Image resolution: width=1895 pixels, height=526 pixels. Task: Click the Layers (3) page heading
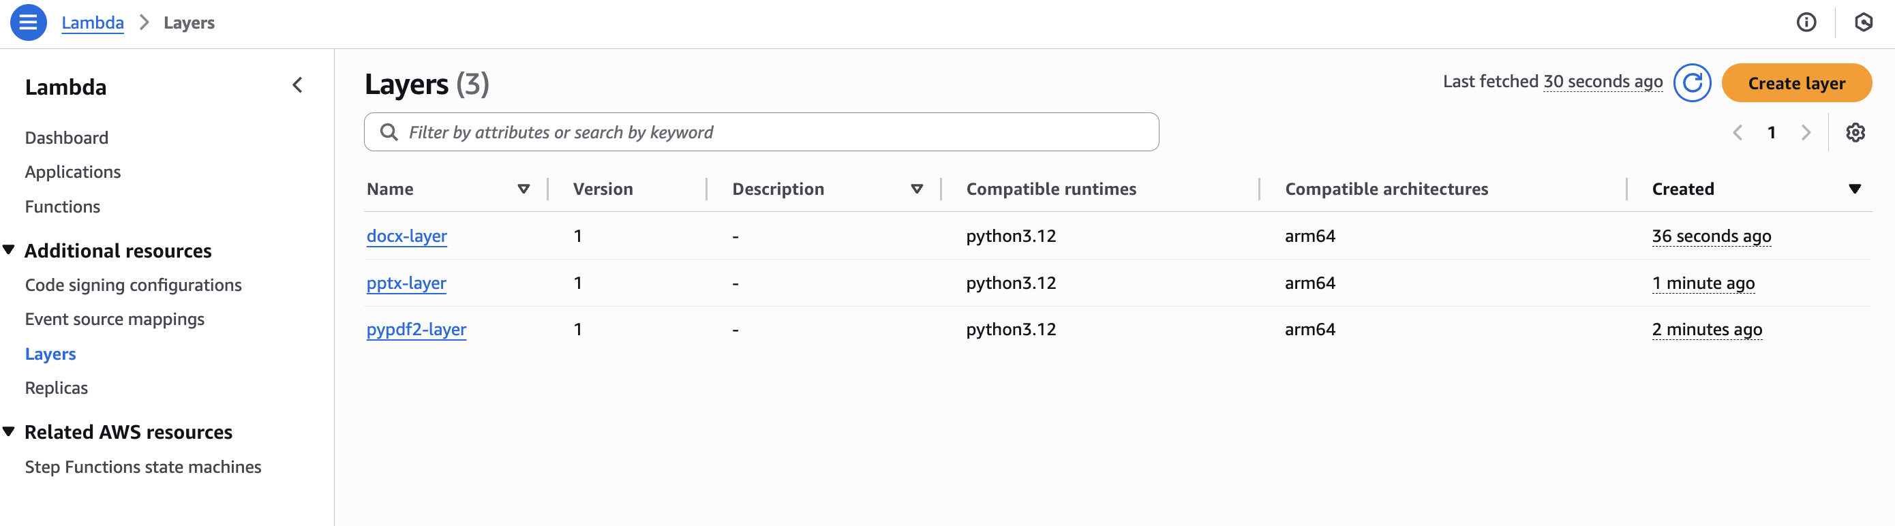[x=427, y=84]
